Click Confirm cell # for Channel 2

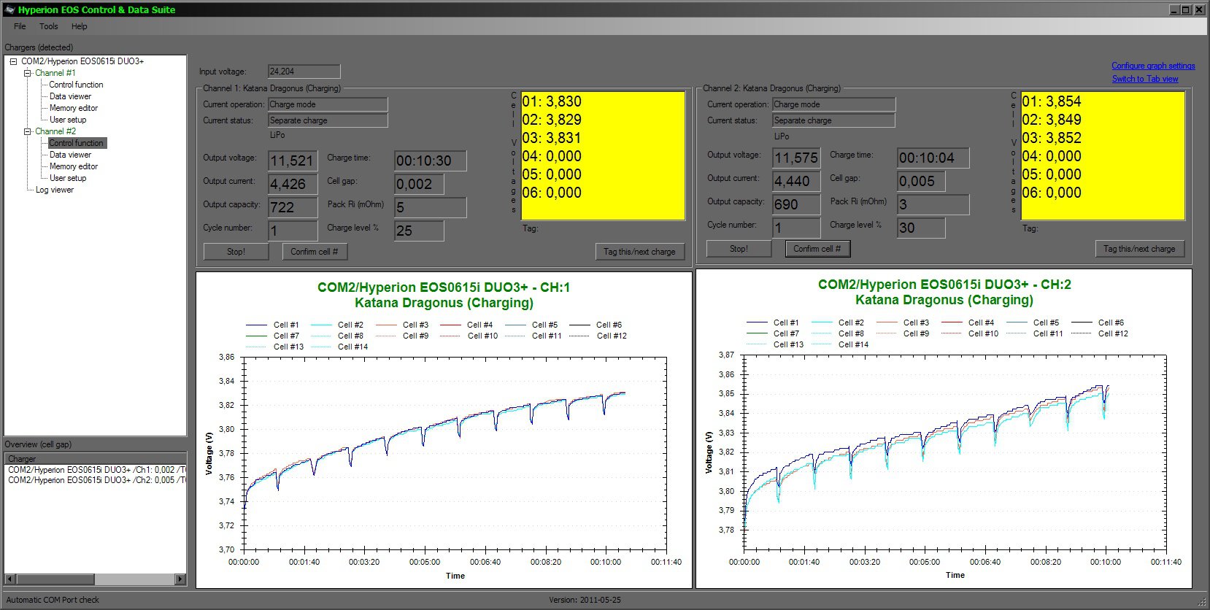817,249
